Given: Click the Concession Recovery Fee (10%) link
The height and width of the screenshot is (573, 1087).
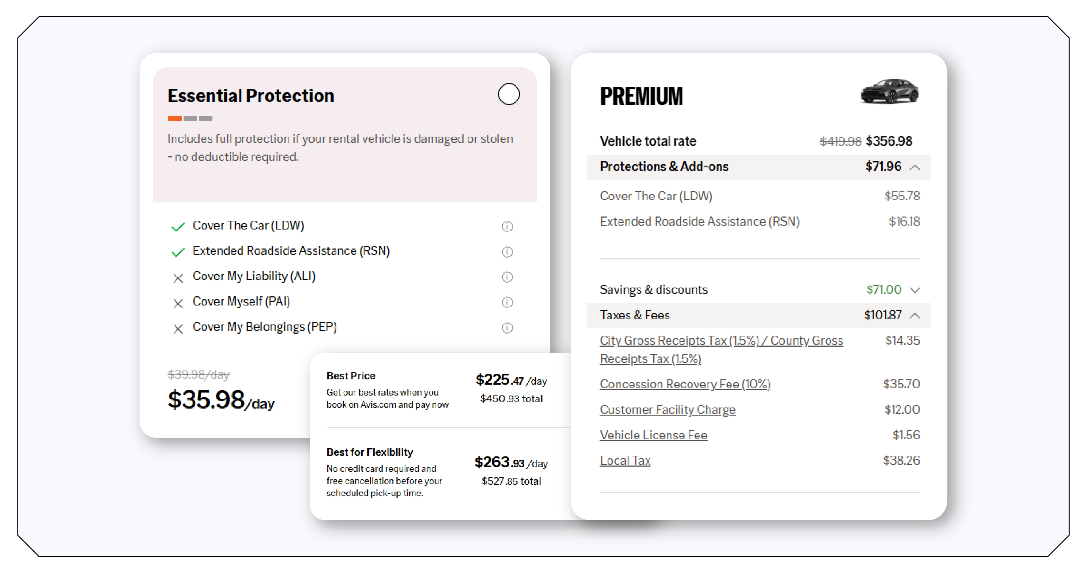Looking at the screenshot, I should click(x=685, y=384).
